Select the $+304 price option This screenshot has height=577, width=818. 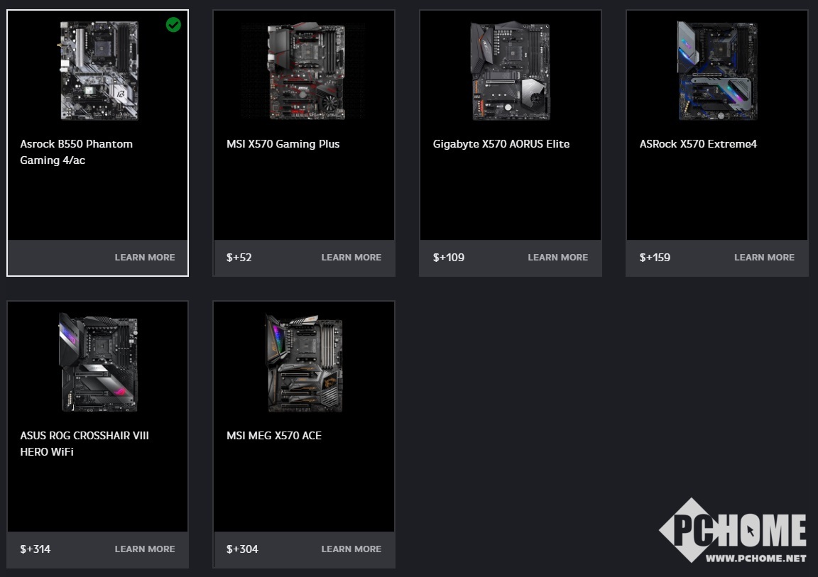tap(242, 549)
